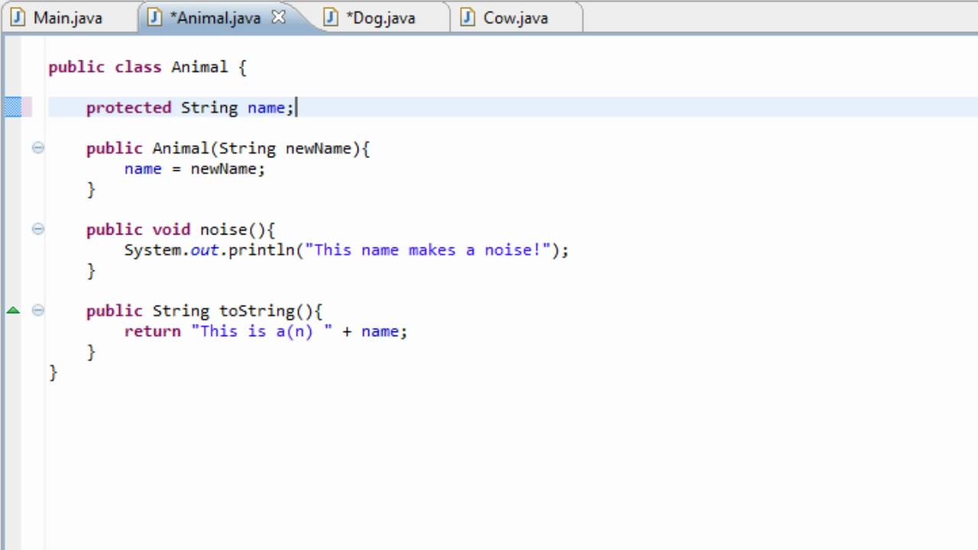Click 'Animal' in the class declaration line

pos(199,67)
